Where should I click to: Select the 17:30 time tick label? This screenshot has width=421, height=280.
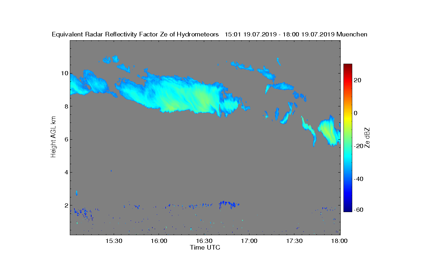click(x=294, y=241)
